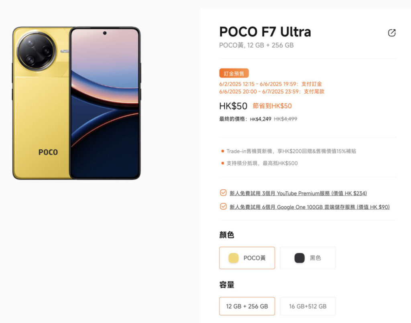
Task: Click the rear camera module on phone image
Action: [x=37, y=51]
